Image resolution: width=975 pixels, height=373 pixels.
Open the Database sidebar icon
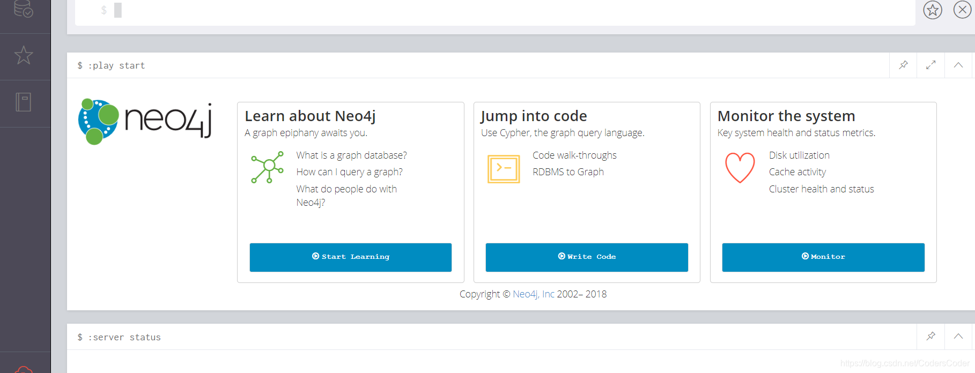pyautogui.click(x=24, y=9)
